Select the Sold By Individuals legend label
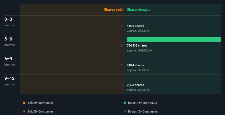Image resolution: width=225 pixels, height=115 pixels. [40, 103]
